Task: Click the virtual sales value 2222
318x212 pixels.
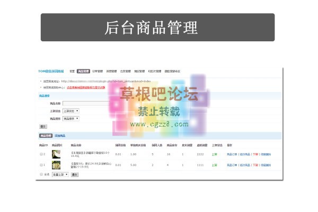Action: [x=200, y=154]
